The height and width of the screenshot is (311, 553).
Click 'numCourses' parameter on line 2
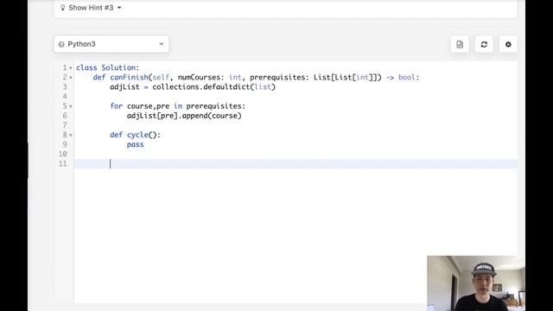pyautogui.click(x=199, y=77)
